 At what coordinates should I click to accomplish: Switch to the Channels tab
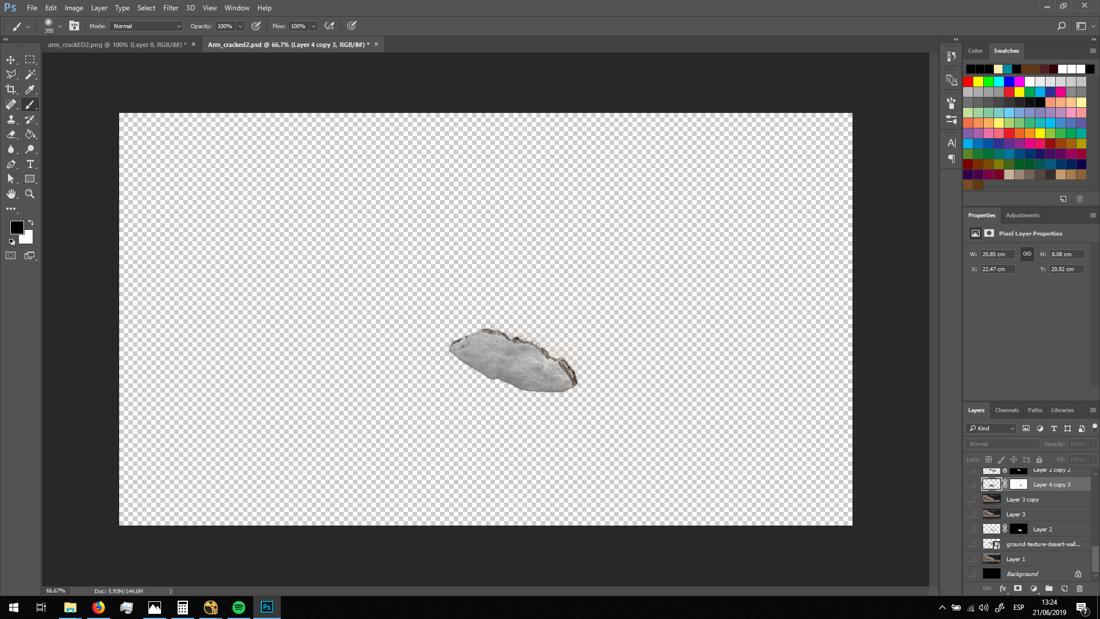pyautogui.click(x=1007, y=410)
